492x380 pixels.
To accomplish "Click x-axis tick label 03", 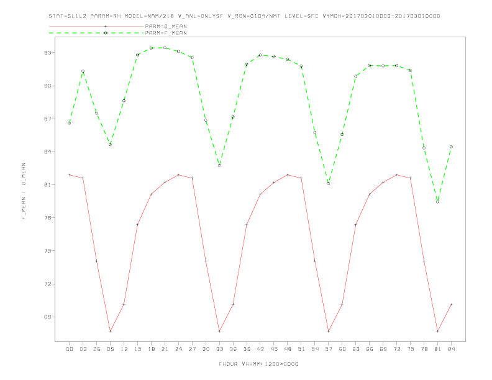I will click(83, 349).
